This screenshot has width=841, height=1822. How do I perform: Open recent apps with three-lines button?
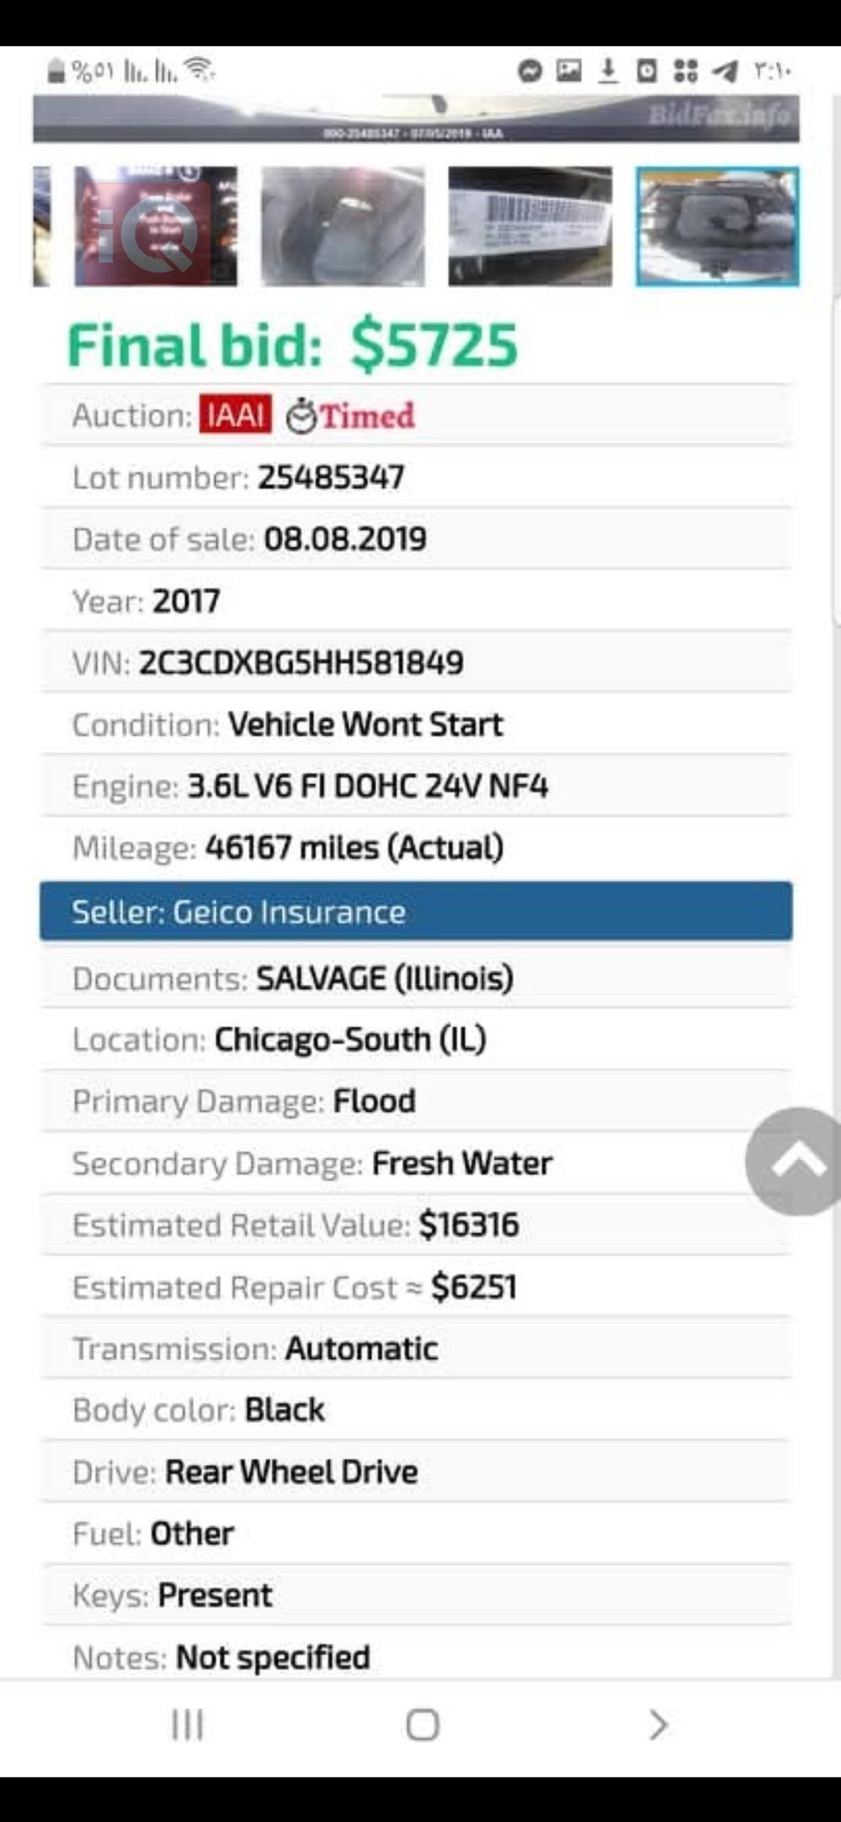tap(187, 1725)
